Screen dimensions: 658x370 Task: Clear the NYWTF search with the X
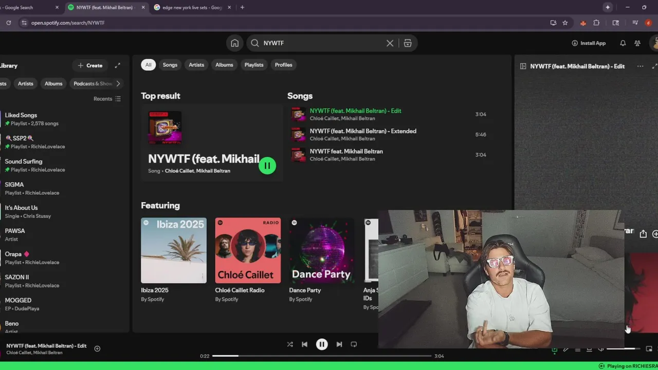390,43
